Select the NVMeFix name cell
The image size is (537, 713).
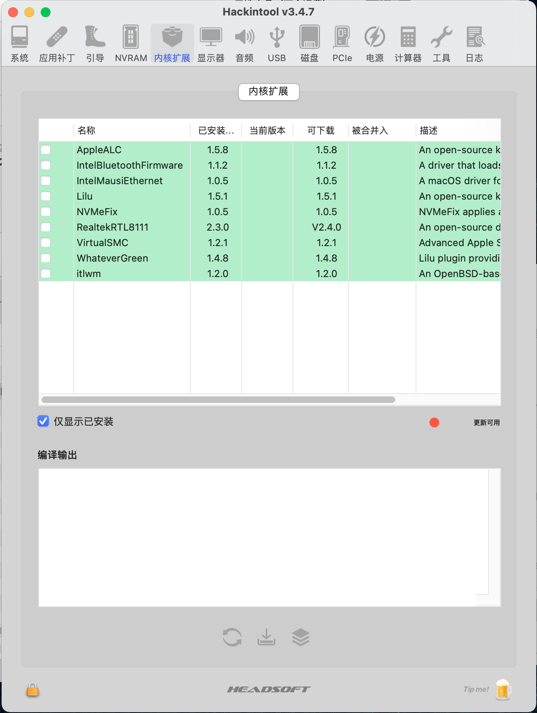tap(132, 211)
